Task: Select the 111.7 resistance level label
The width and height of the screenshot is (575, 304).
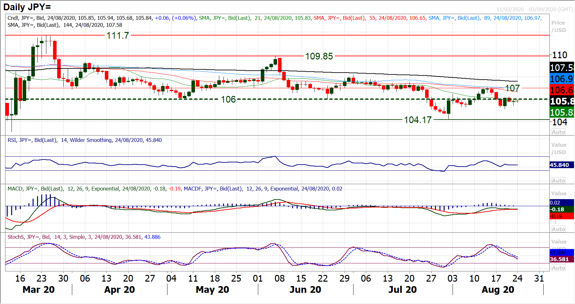Action: [x=118, y=35]
